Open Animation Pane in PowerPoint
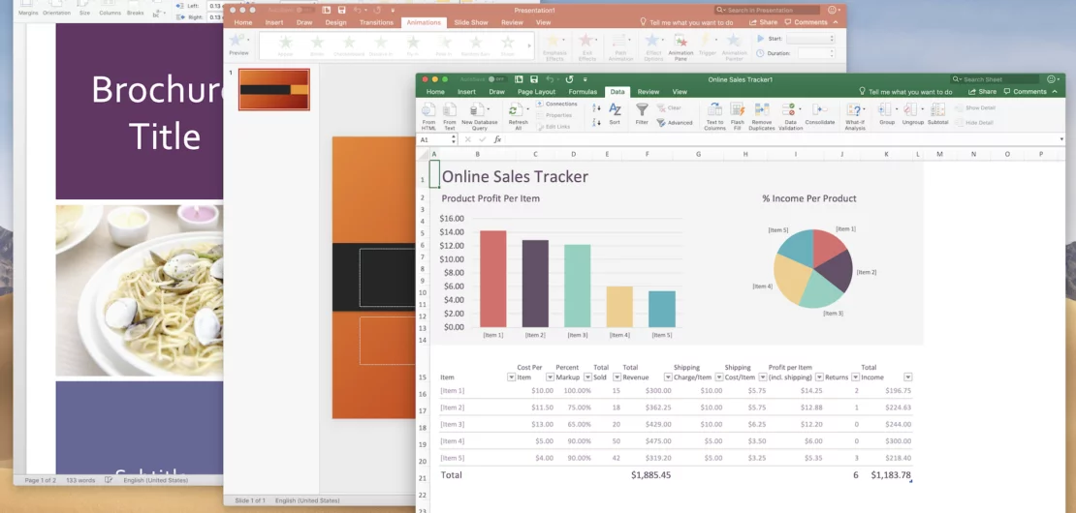This screenshot has height=513, width=1076. point(680,47)
